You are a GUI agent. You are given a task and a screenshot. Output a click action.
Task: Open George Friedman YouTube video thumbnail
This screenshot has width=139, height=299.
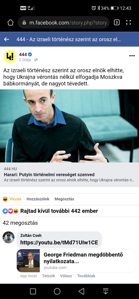coord(28,261)
